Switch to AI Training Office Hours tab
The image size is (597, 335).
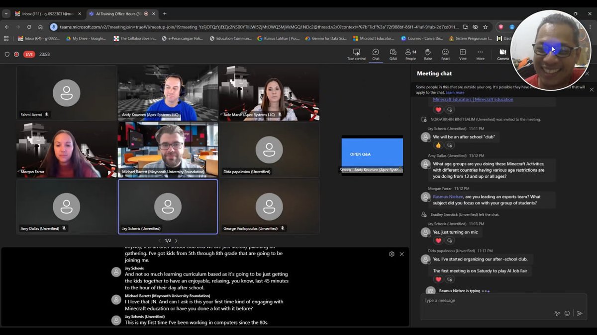coord(122,13)
